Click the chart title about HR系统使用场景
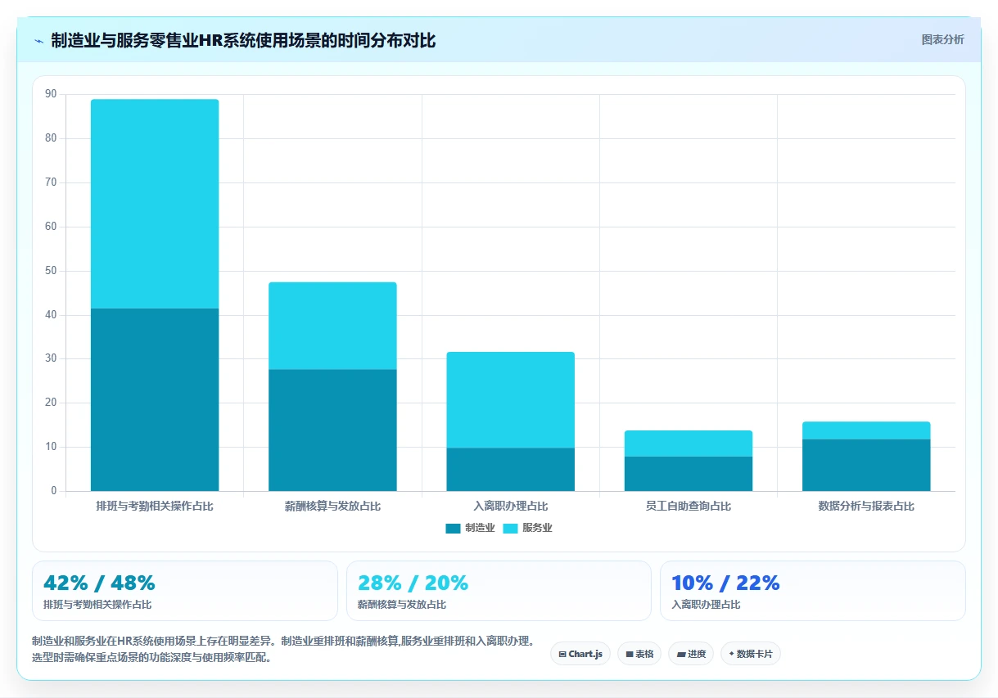Image resolution: width=998 pixels, height=698 pixels. [243, 40]
